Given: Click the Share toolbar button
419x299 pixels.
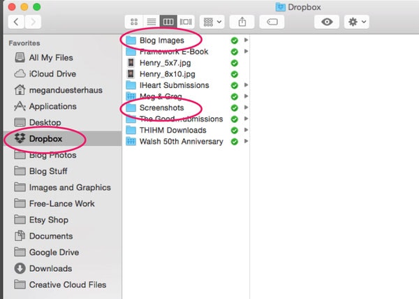Looking at the screenshot, I should (242, 22).
